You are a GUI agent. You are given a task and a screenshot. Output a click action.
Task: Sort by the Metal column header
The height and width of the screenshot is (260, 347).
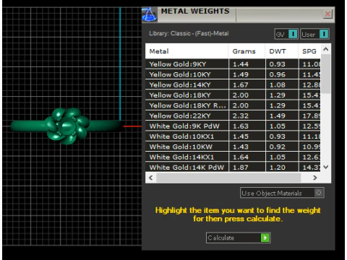click(187, 51)
